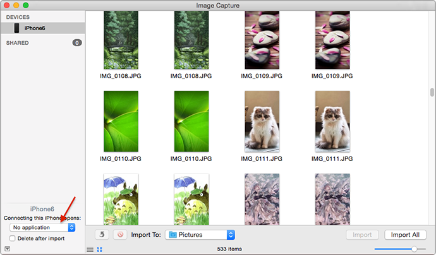
Task: Click DEVICES section header in sidebar
Action: coord(18,17)
